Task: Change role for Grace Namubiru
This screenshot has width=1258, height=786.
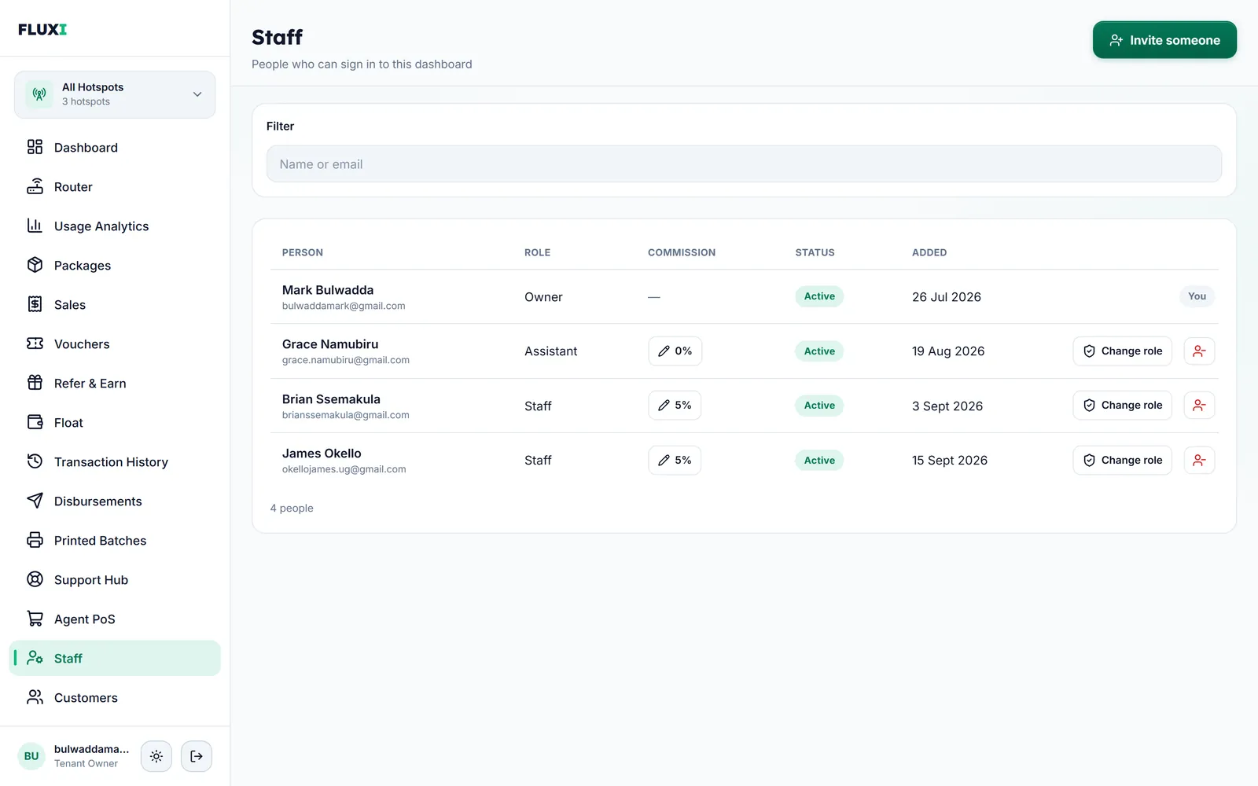Action: pyautogui.click(x=1122, y=351)
